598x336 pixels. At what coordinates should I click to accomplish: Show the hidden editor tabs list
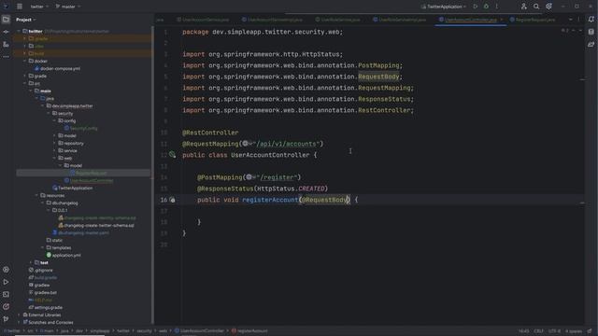click(x=571, y=20)
